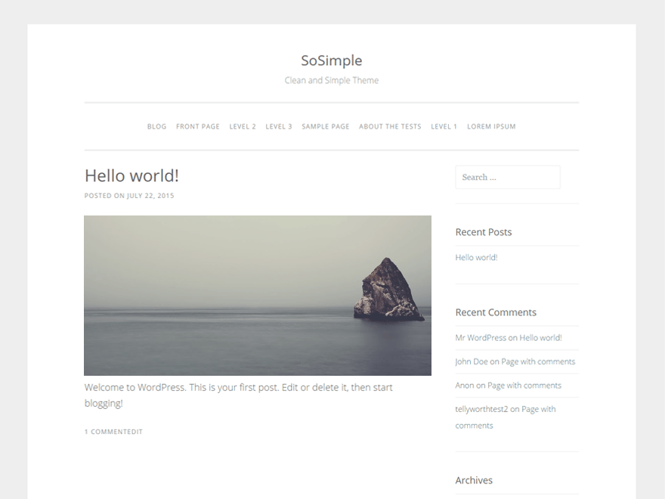Click the July 22, 2015 post date

coord(150,196)
